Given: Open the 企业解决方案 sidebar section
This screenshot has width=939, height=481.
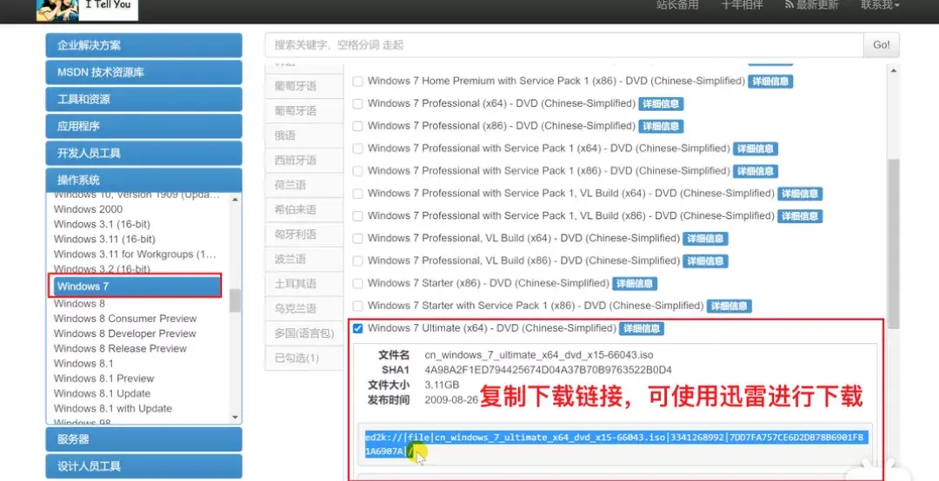Looking at the screenshot, I should (x=143, y=45).
